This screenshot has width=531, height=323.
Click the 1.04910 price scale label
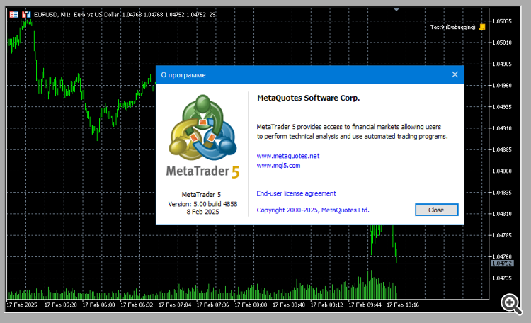coord(502,128)
